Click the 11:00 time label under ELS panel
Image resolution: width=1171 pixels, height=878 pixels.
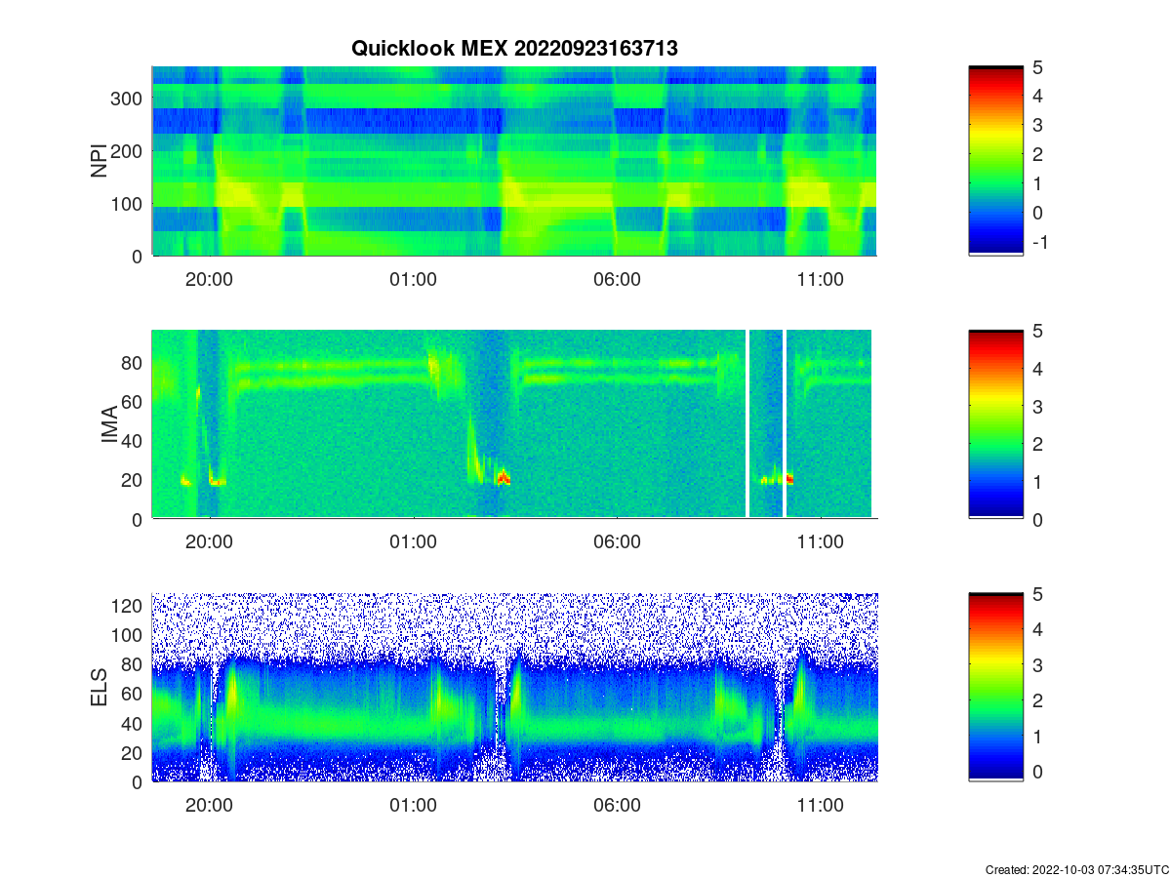pos(821,806)
